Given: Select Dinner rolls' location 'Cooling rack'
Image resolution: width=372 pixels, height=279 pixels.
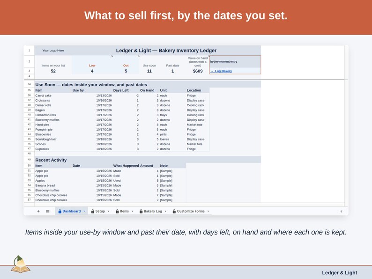Looking at the screenshot, I should pos(198,105).
